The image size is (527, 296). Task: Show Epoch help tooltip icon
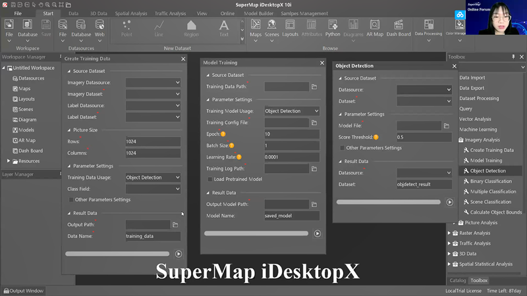point(223,134)
